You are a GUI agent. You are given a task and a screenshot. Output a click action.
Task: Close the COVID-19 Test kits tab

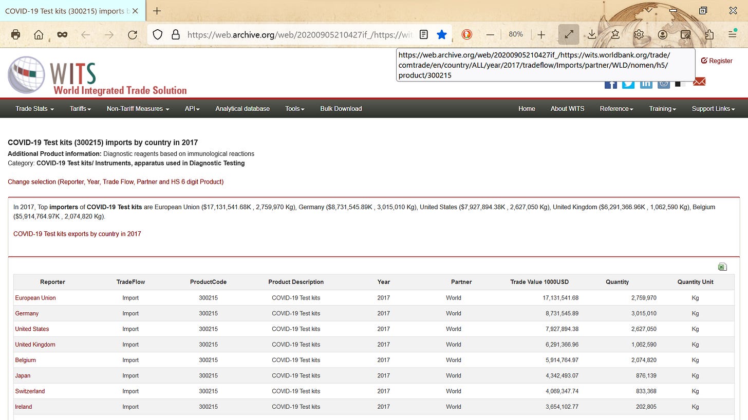pyautogui.click(x=135, y=11)
